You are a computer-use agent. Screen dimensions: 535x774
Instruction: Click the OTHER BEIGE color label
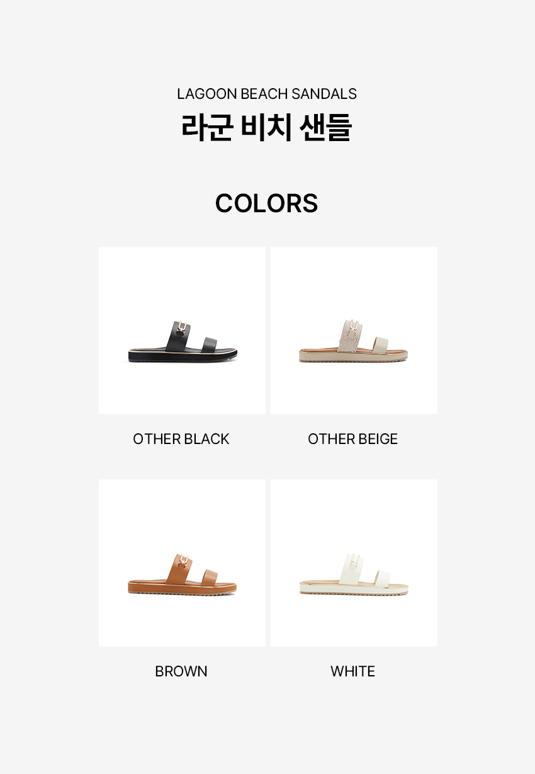tap(353, 439)
